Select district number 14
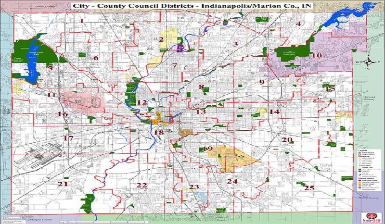 [x=274, y=112]
